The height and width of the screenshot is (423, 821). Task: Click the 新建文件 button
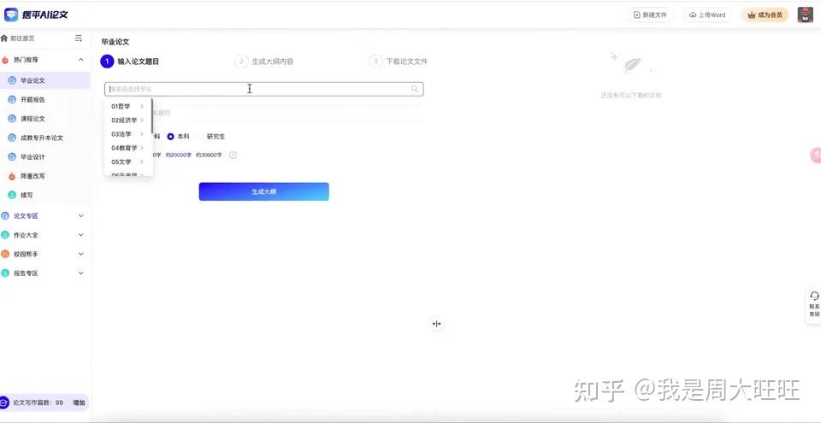(x=651, y=15)
